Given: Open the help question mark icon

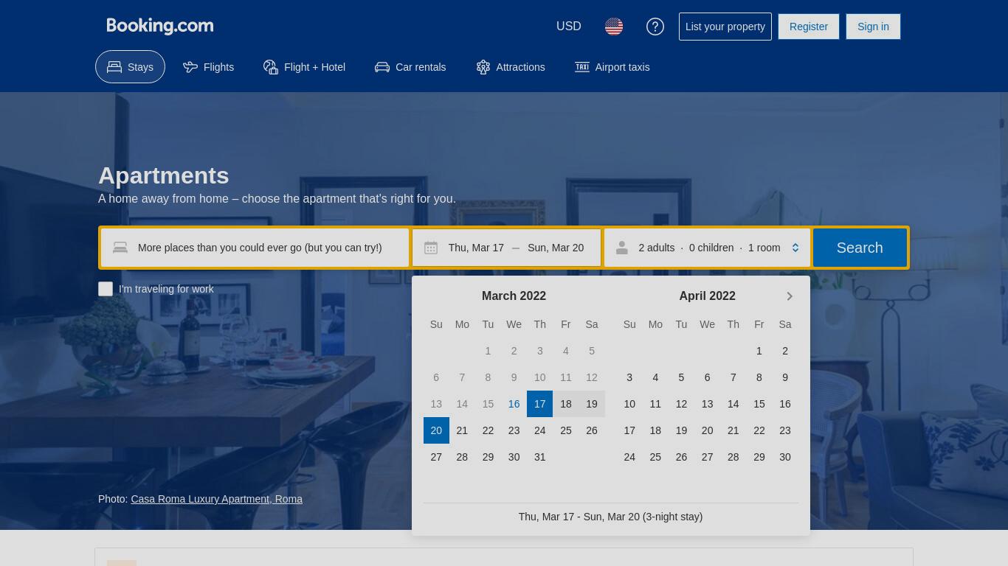Looking at the screenshot, I should pyautogui.click(x=655, y=27).
